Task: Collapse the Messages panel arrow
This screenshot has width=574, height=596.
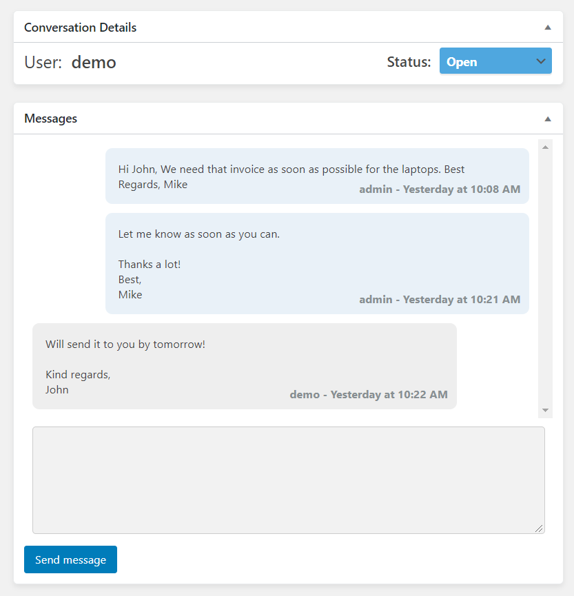Action: point(548,119)
